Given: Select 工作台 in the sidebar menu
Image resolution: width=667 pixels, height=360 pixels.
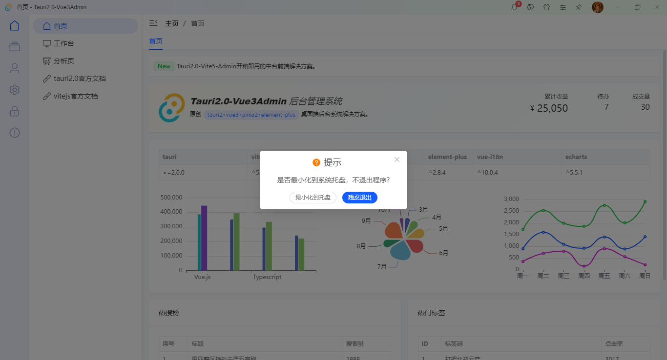Looking at the screenshot, I should point(64,43).
